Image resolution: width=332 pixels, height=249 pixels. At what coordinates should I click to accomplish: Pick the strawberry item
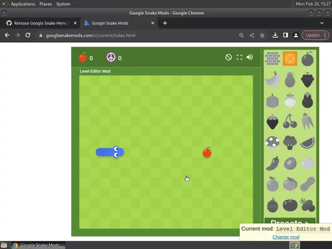tap(272, 122)
